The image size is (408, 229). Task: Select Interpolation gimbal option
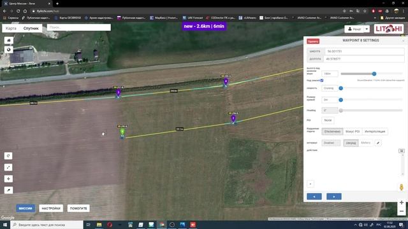pos(375,132)
